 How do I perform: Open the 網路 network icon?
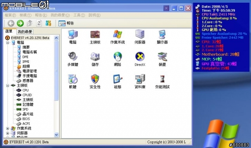(118, 59)
